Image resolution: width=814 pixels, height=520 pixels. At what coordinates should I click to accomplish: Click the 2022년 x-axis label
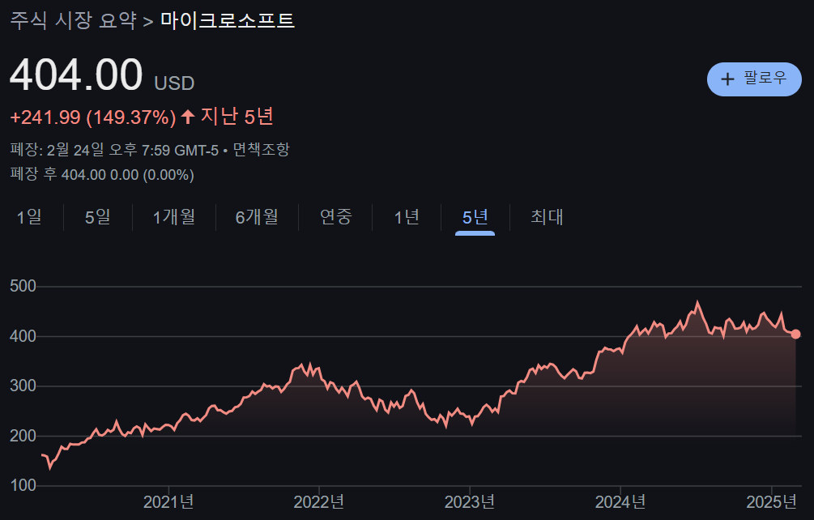319,502
